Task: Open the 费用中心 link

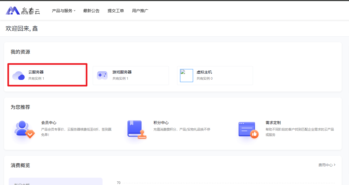Action: click(x=325, y=165)
